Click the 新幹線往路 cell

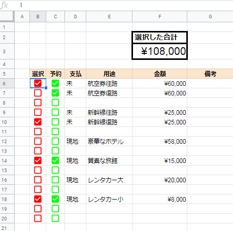(x=109, y=112)
